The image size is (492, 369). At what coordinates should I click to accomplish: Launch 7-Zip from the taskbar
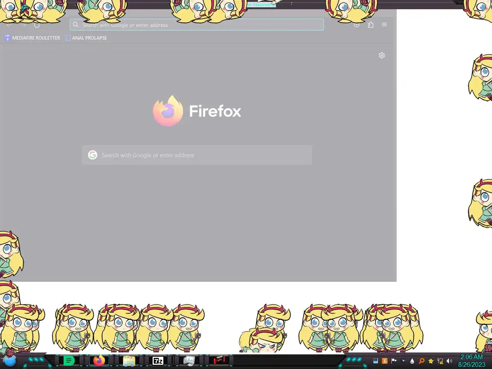pos(158,361)
